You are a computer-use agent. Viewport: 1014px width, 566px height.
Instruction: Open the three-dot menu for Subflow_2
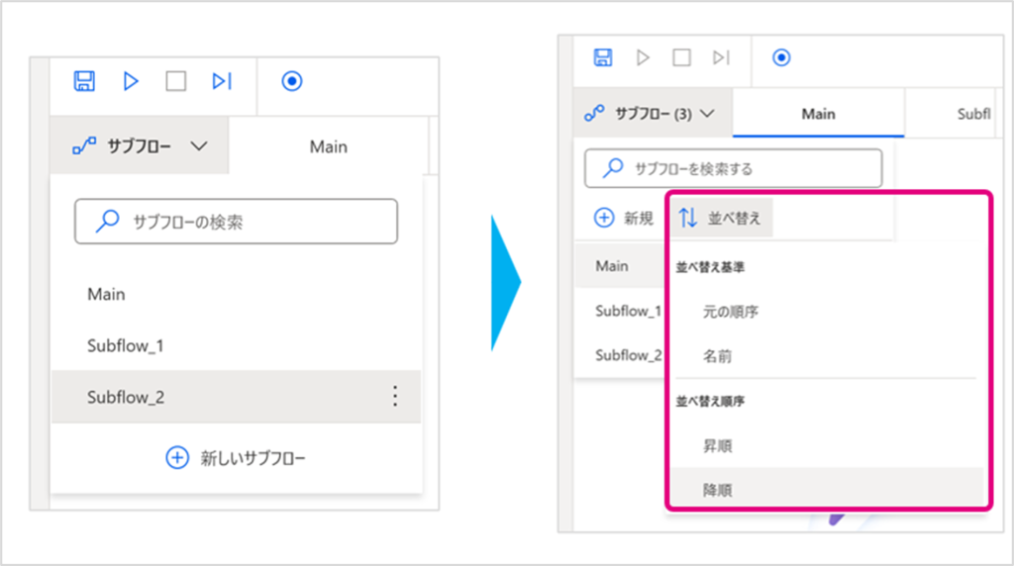pos(395,396)
